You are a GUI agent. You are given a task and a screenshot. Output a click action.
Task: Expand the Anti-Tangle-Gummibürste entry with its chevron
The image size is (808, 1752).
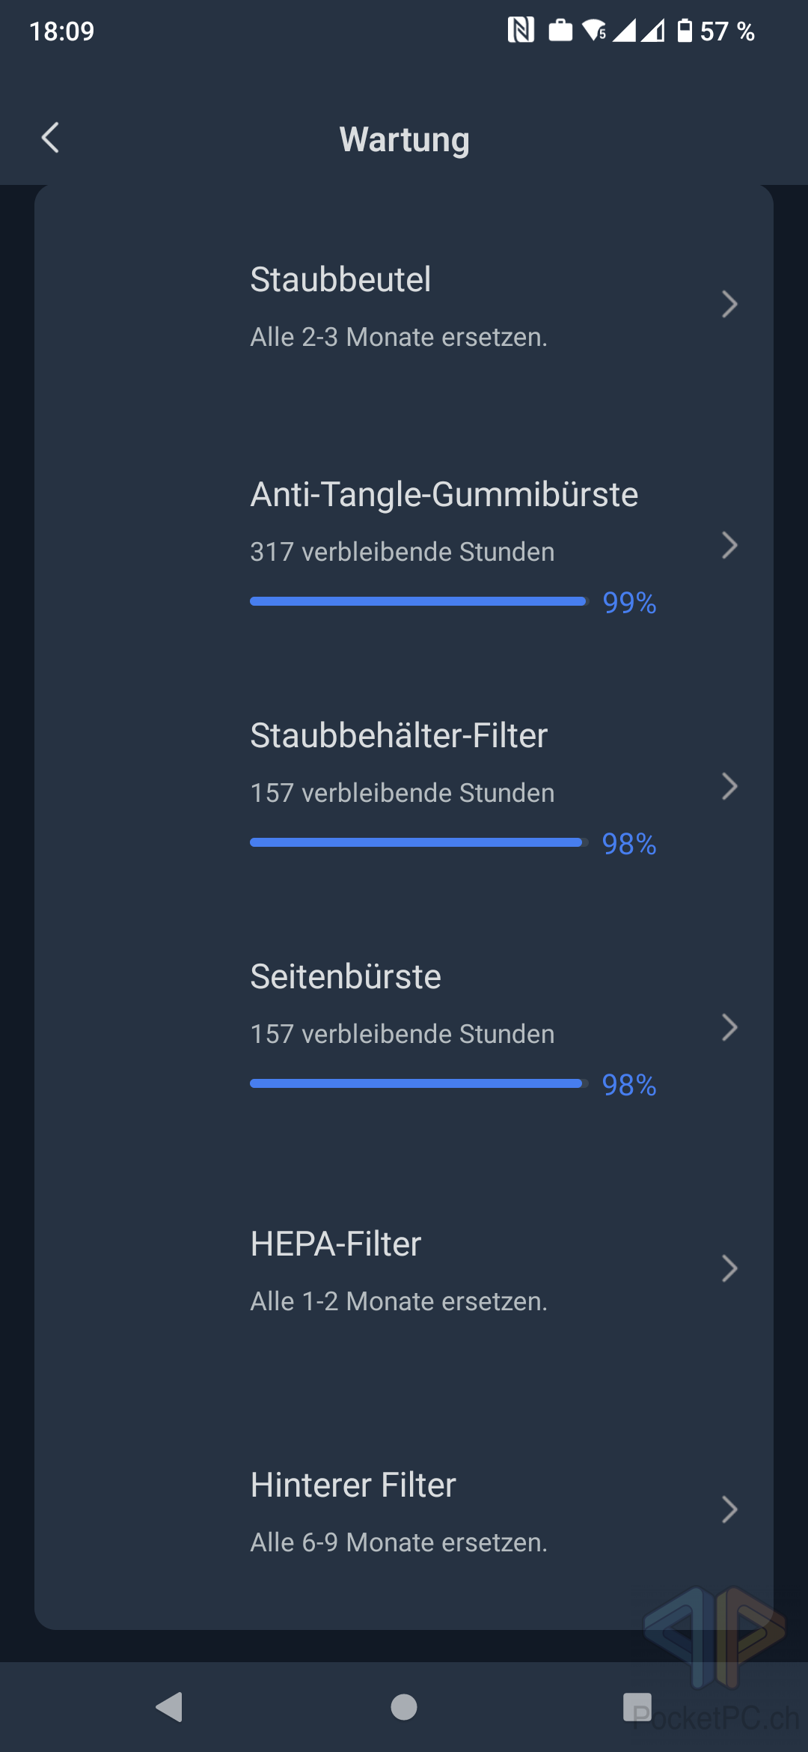tap(729, 545)
